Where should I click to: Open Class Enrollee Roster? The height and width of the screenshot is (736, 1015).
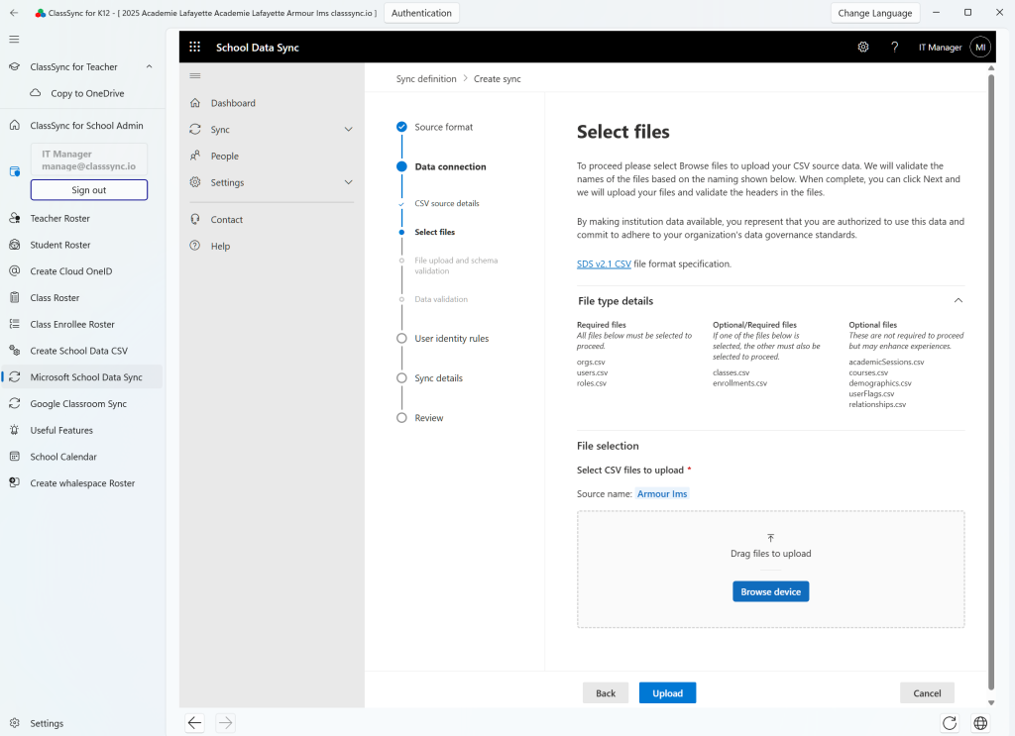81,324
